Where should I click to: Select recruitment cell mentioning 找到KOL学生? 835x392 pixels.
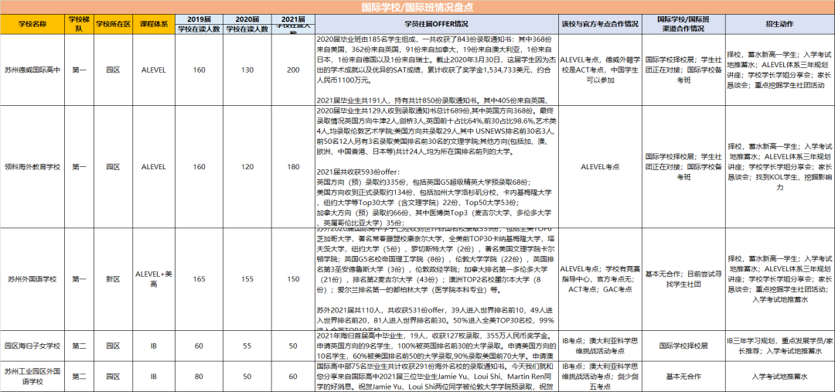[x=779, y=167]
